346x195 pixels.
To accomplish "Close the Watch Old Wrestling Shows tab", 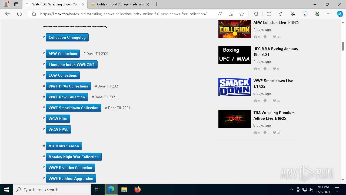I will coord(83,4).
